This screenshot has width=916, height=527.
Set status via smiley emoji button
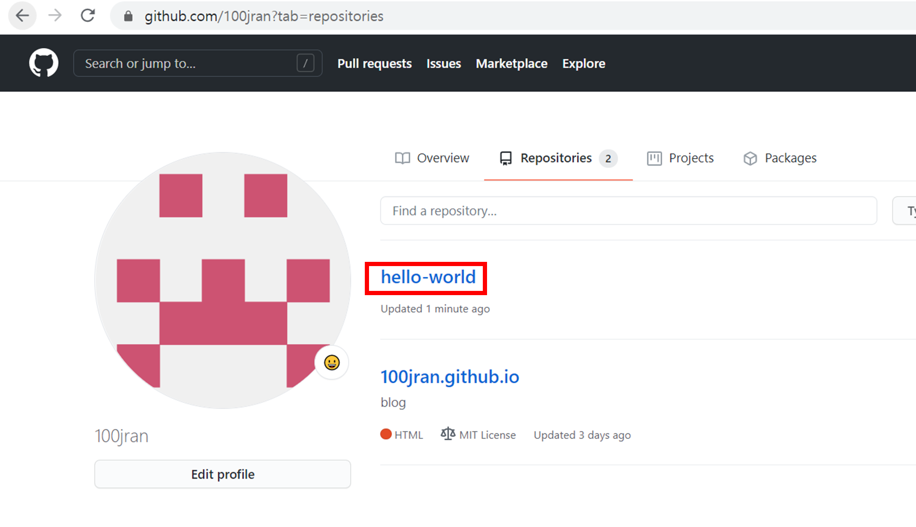click(332, 363)
